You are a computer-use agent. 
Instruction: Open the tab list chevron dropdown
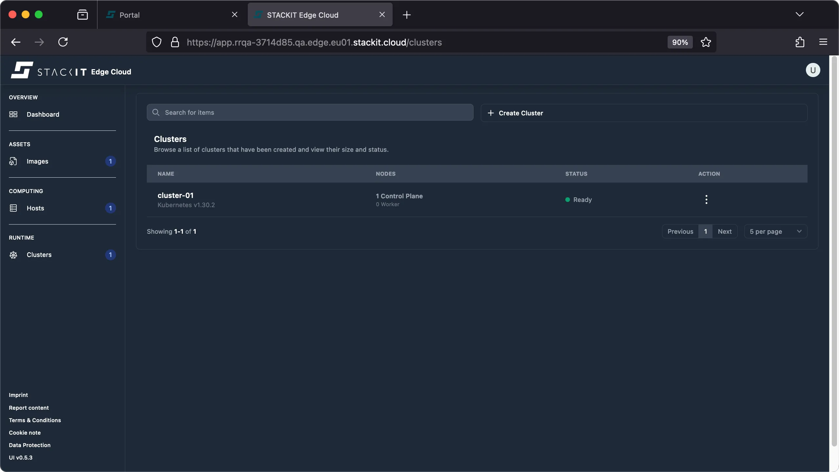[x=800, y=14]
